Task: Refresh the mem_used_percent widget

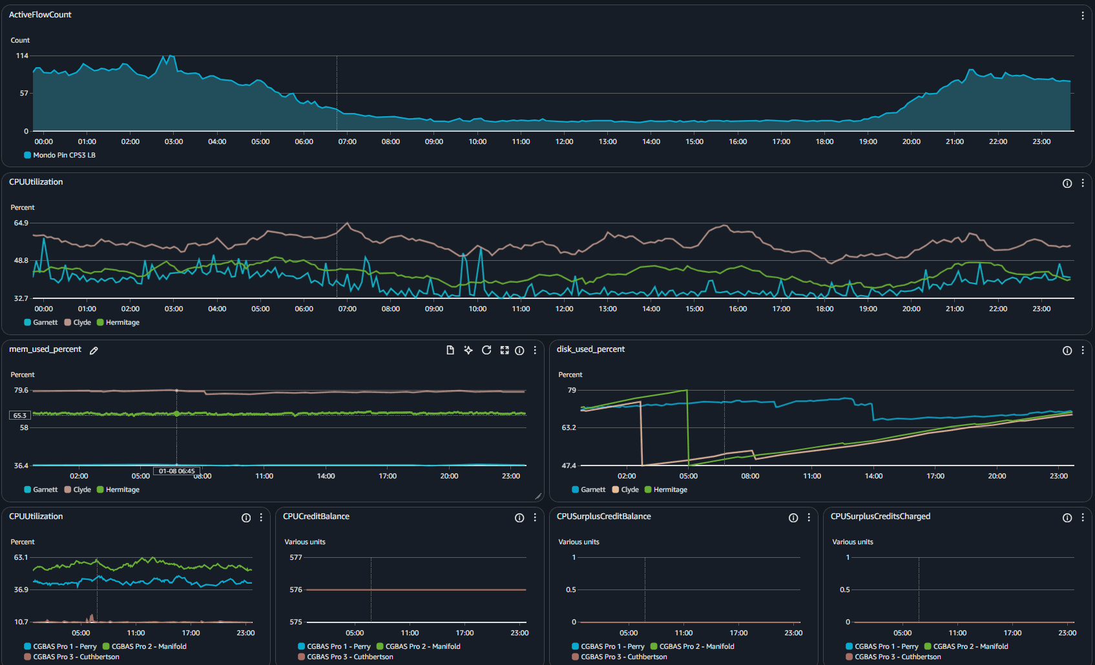Action: click(x=486, y=350)
